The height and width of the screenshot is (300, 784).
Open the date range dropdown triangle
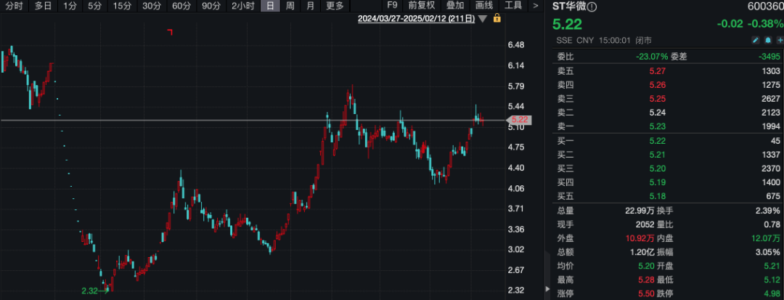pyautogui.click(x=483, y=19)
